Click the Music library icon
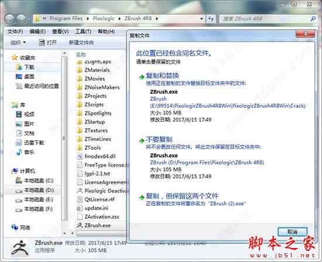Image resolution: width=322 pixels, height=262 pixels. tap(19, 152)
